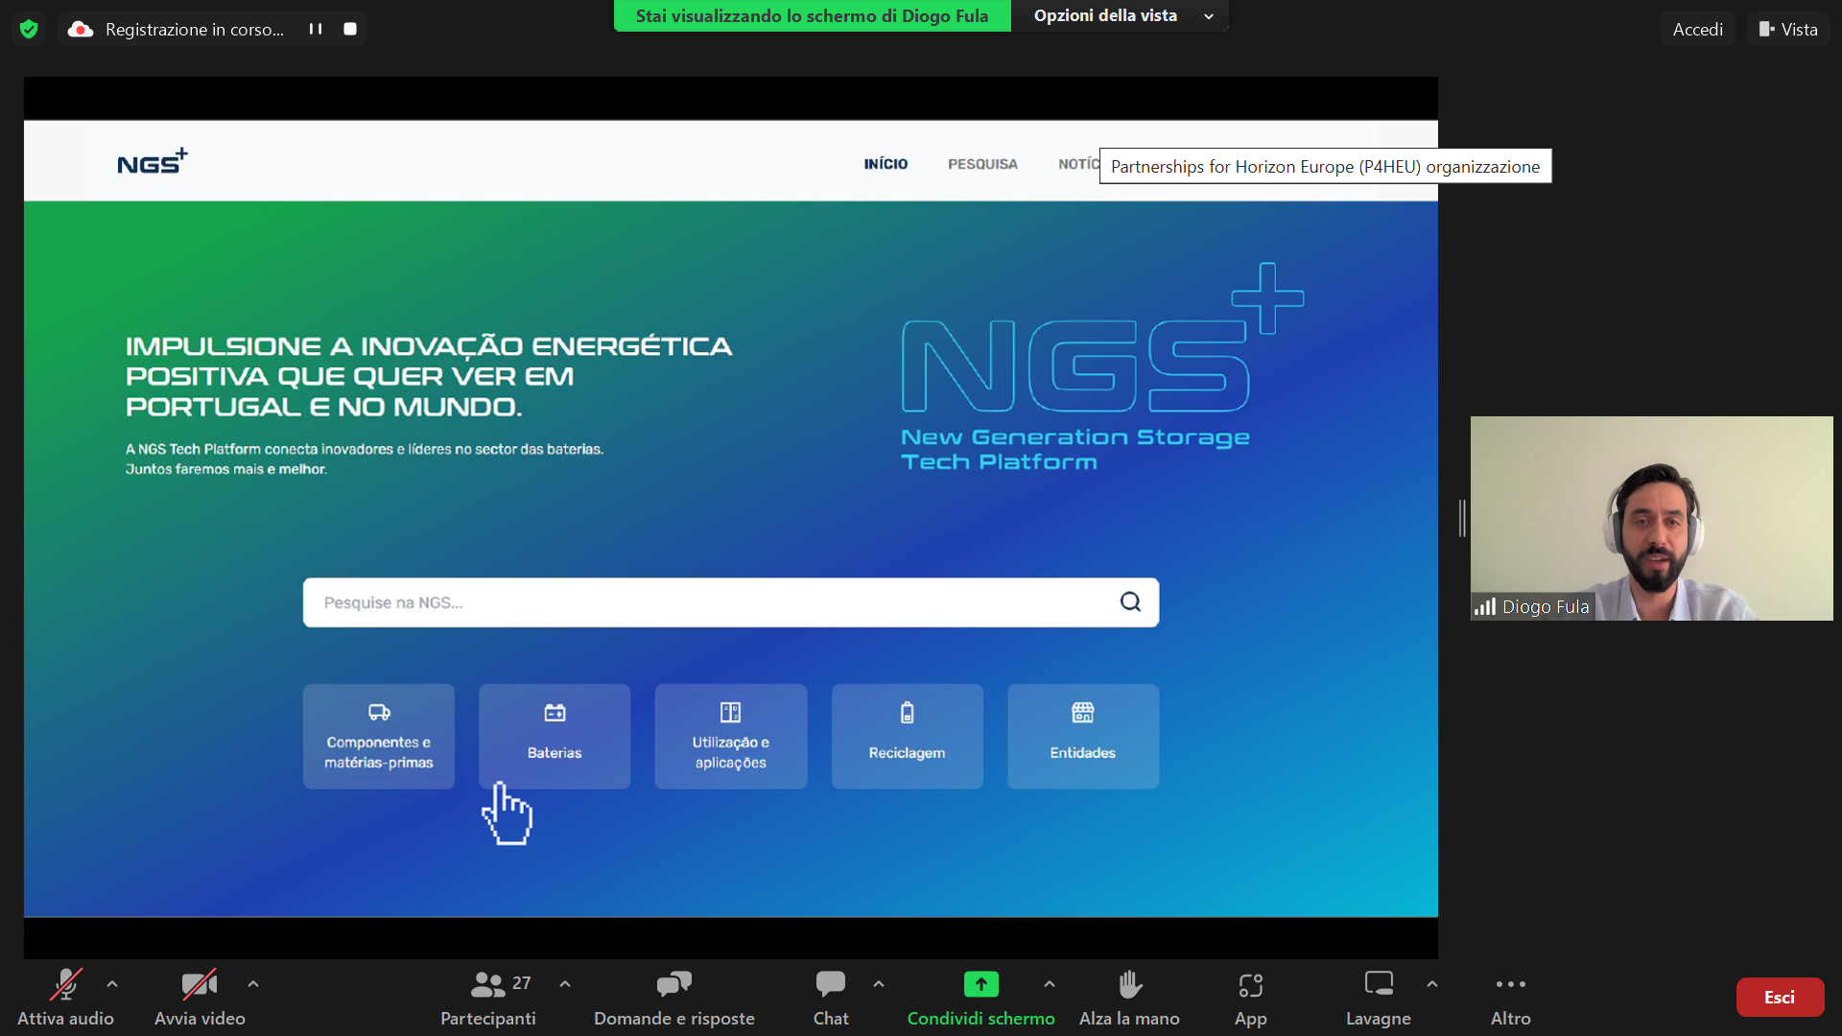Screen dimensions: 1842x1036
Task: Expand the caret next to Chat
Action: click(x=879, y=984)
